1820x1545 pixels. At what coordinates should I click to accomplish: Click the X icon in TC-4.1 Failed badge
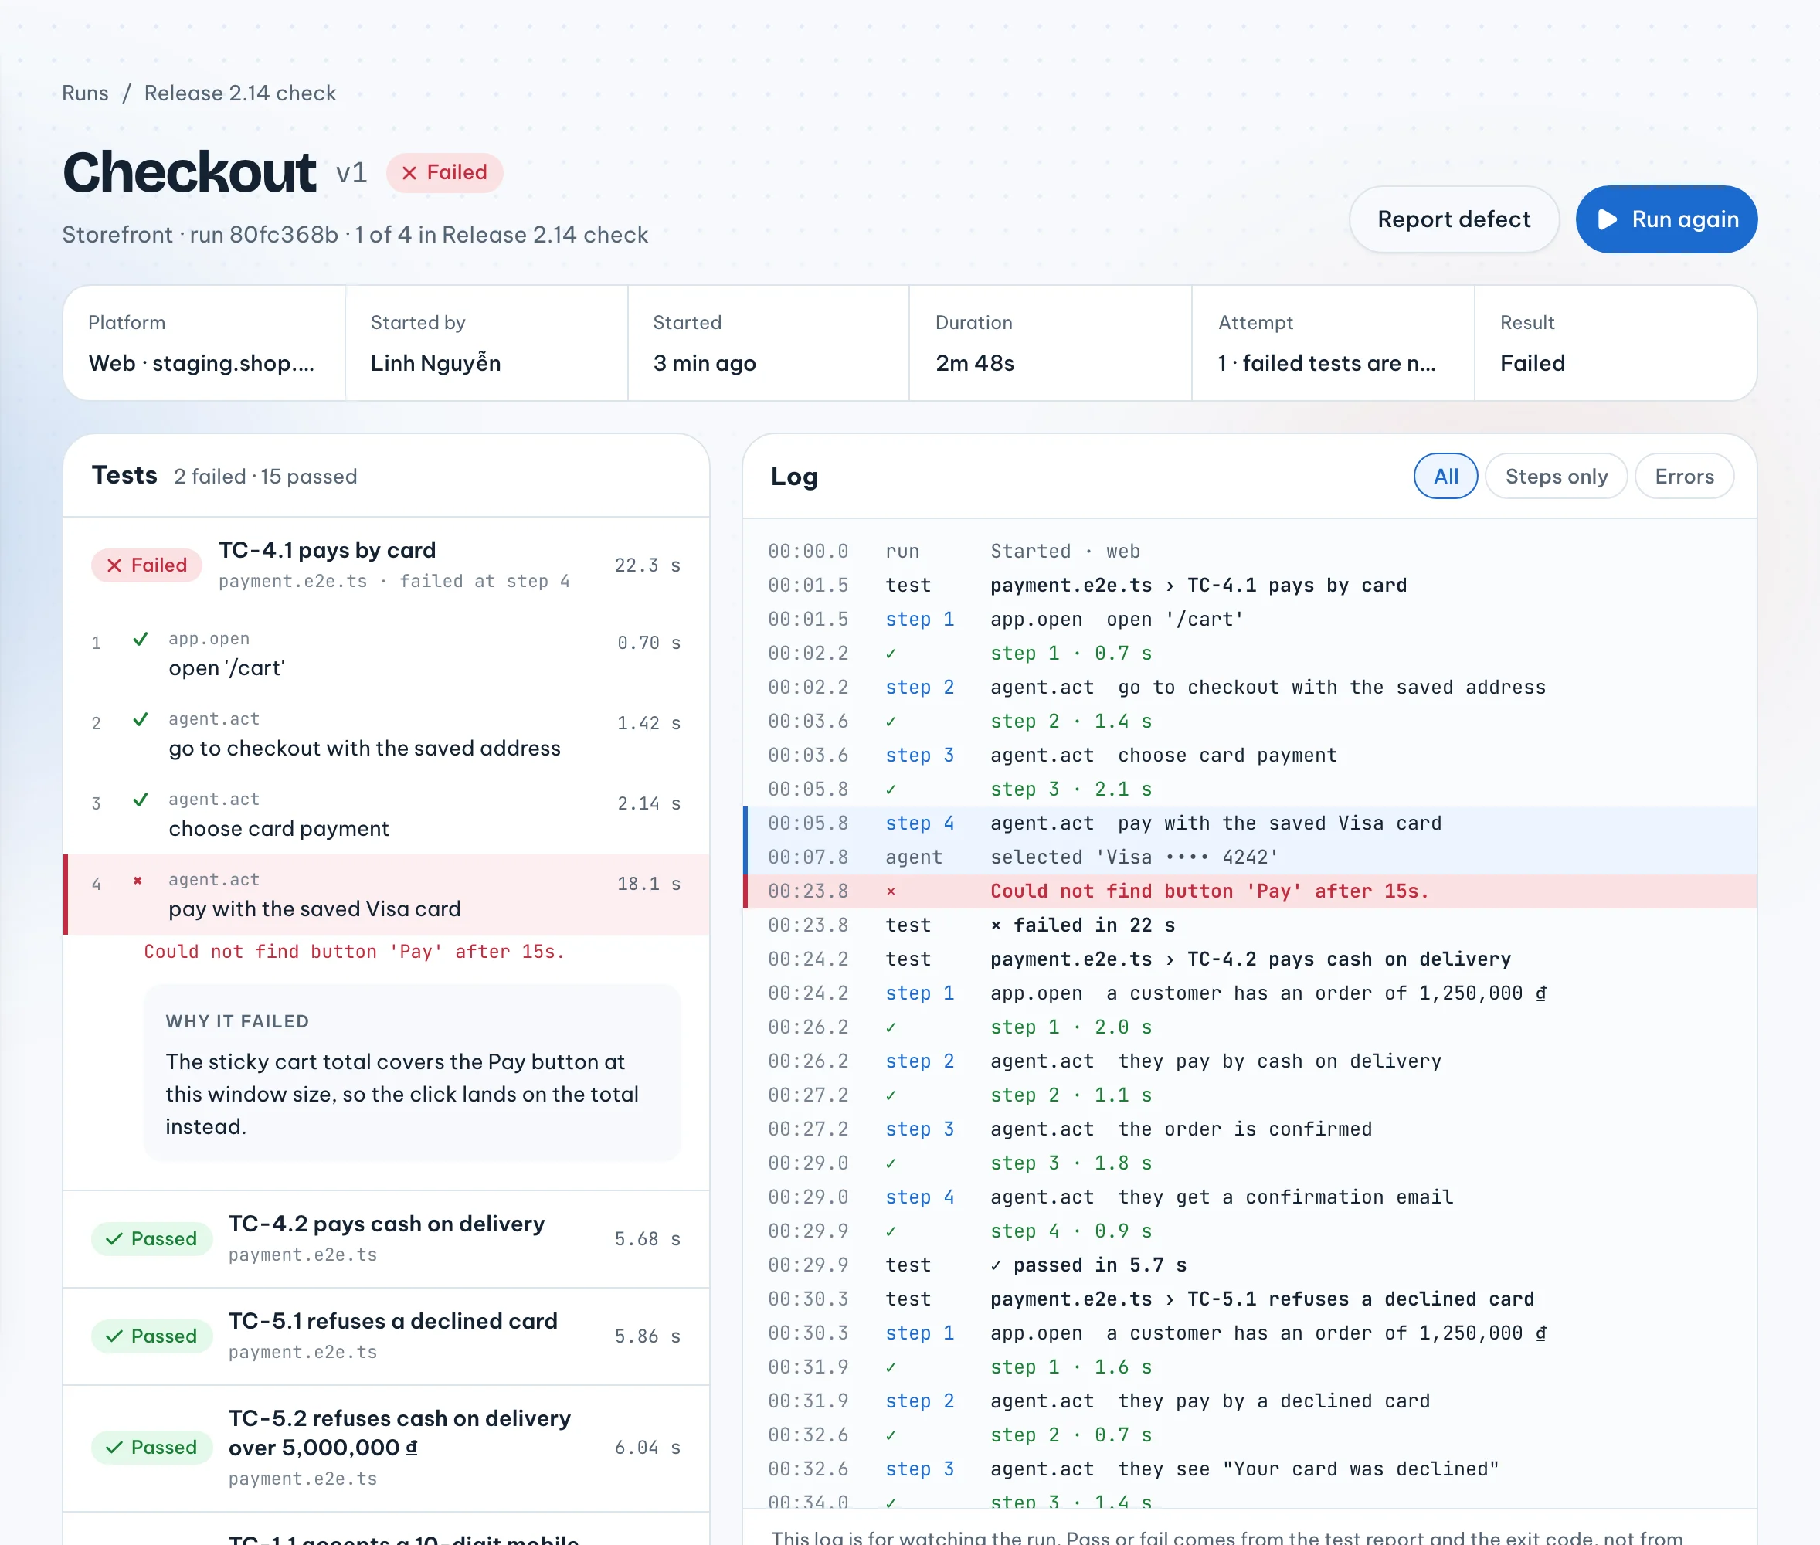coord(114,565)
